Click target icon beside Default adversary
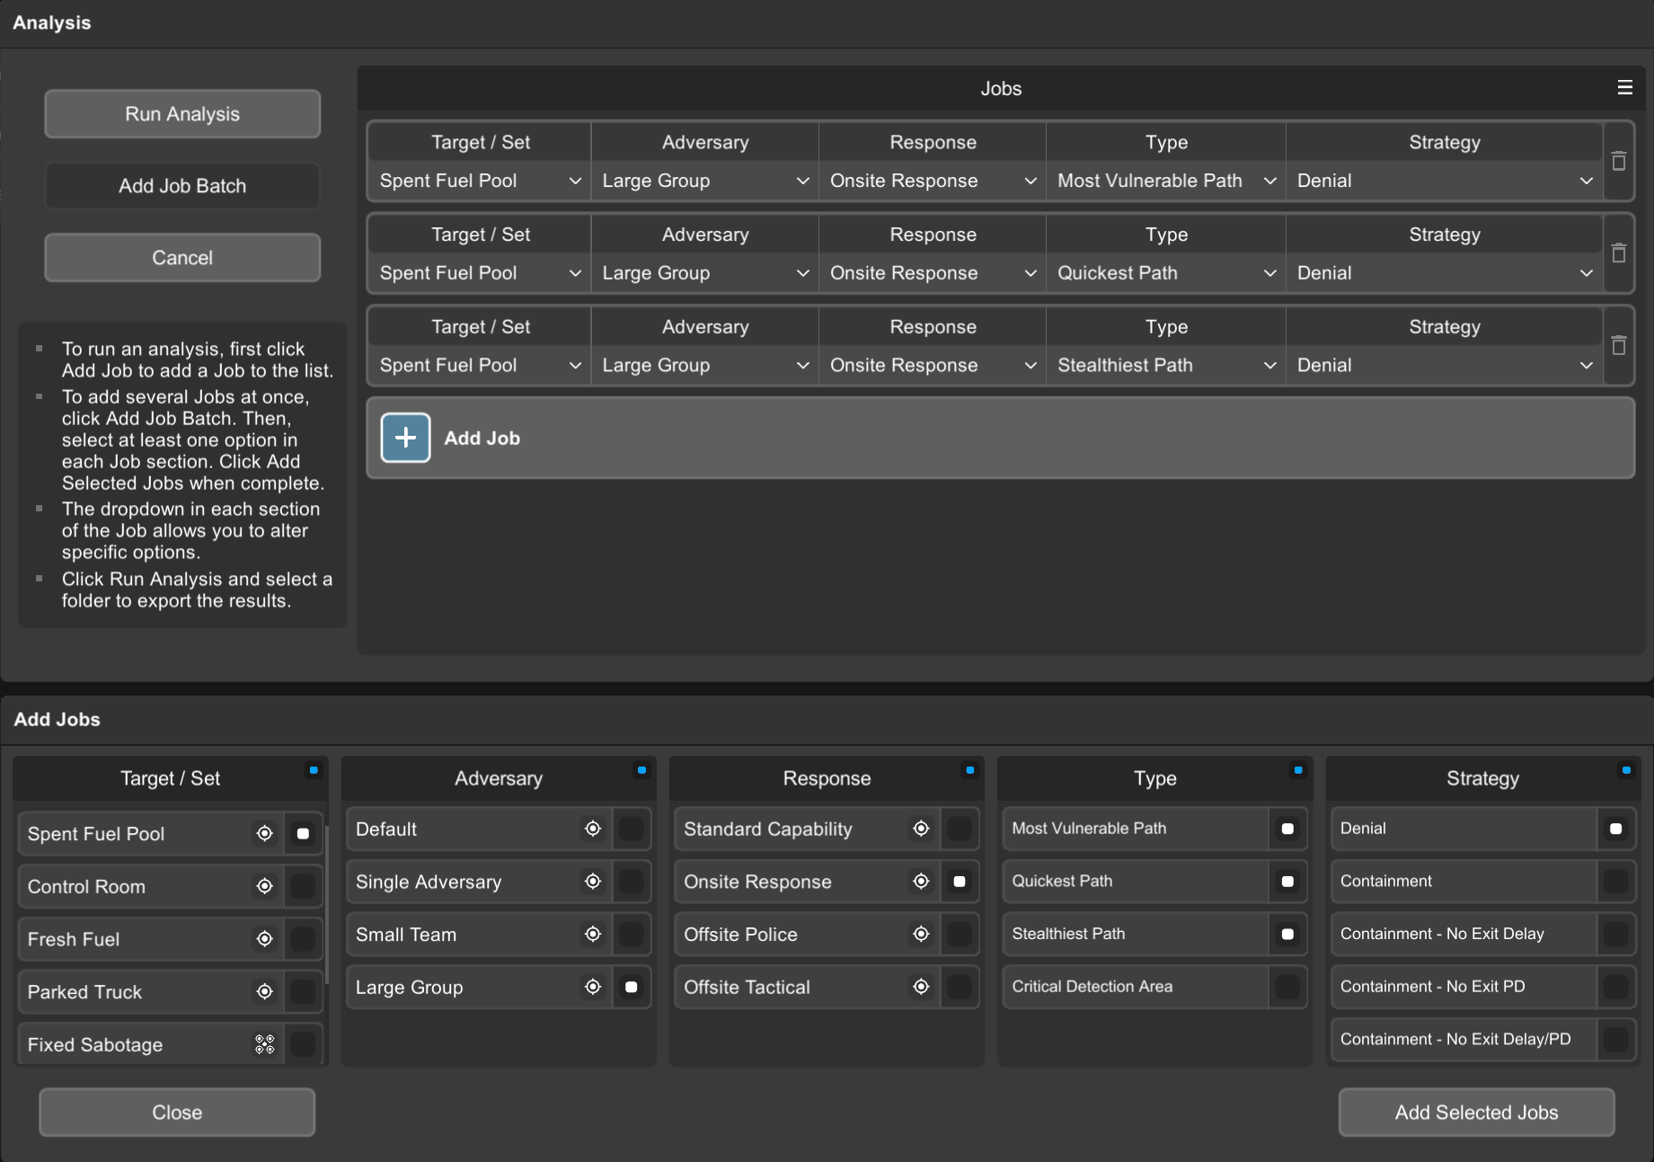The height and width of the screenshot is (1162, 1654). click(x=593, y=829)
